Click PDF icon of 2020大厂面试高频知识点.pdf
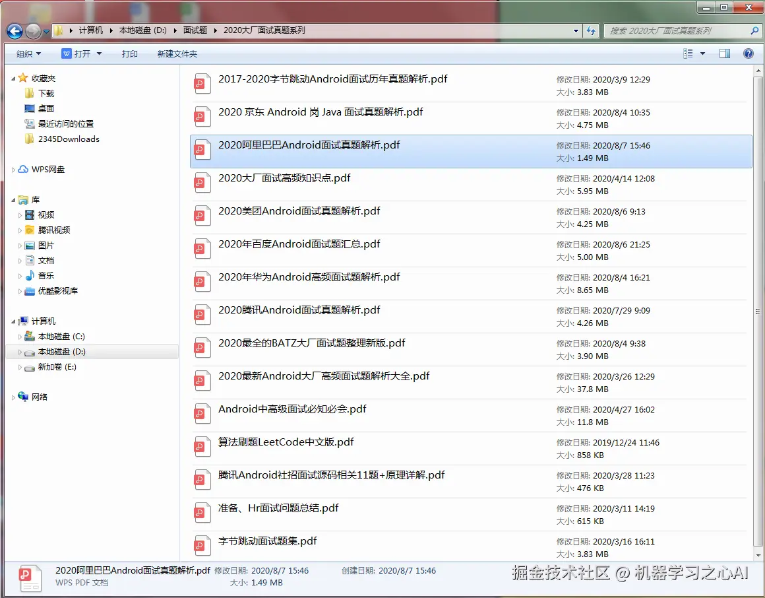 pos(202,183)
